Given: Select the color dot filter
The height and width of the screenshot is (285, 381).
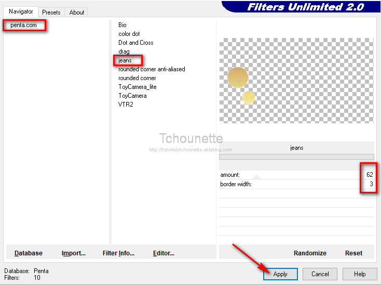Looking at the screenshot, I should 129,34.
